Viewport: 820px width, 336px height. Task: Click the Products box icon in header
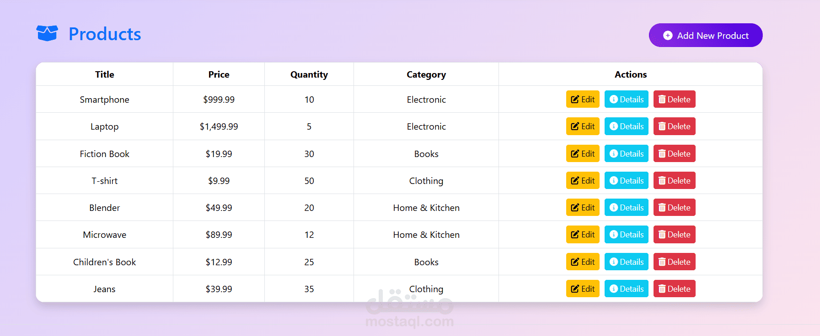pyautogui.click(x=47, y=33)
